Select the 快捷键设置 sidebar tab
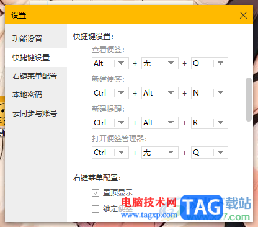Screen dimensions: 258x227 [x=36, y=58]
